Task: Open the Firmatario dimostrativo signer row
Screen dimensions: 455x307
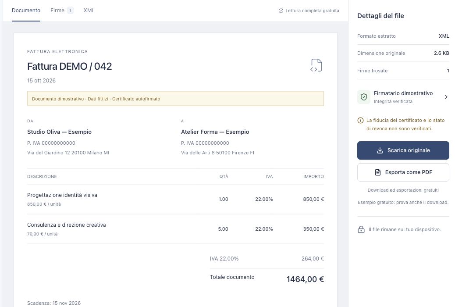Action: [403, 97]
